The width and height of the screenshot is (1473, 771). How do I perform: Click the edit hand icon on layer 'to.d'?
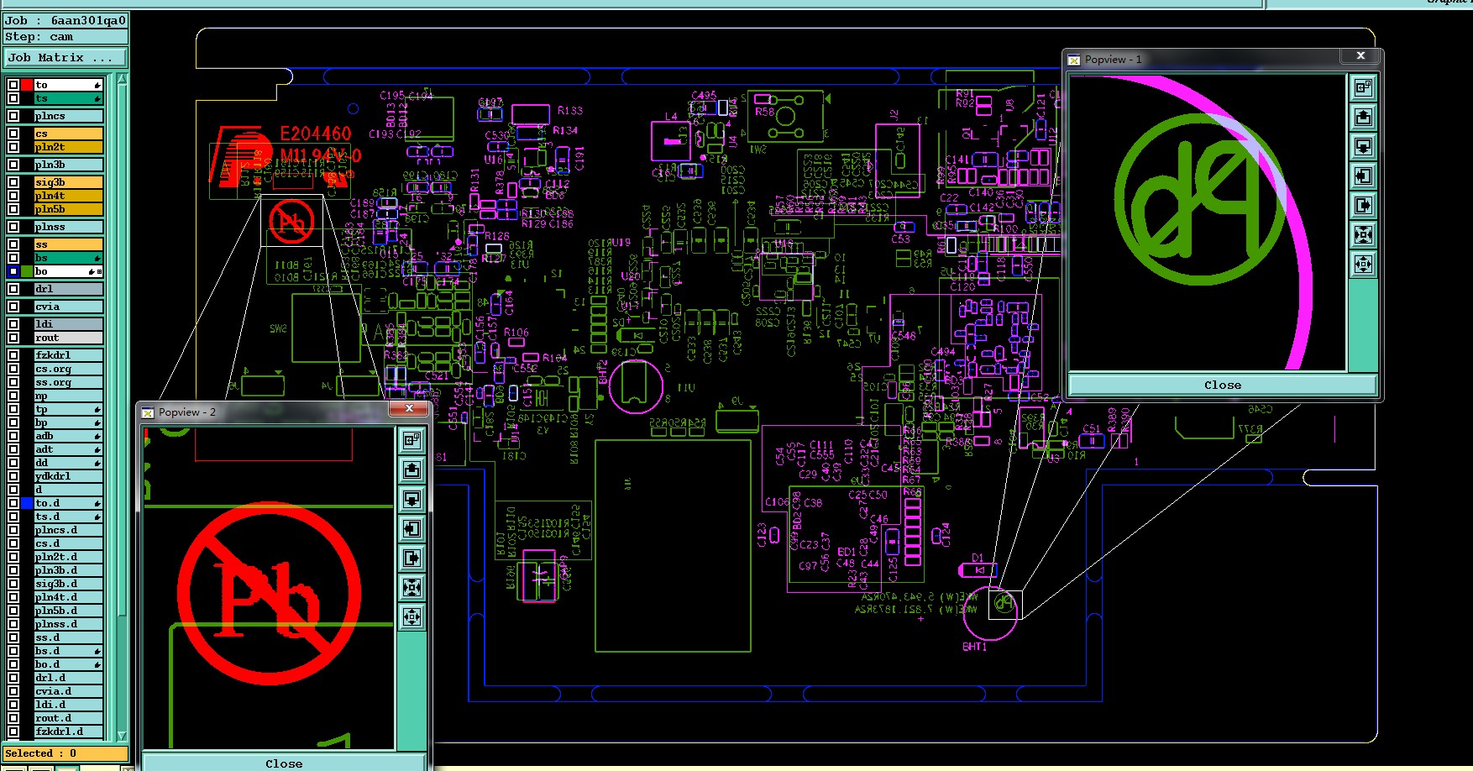pyautogui.click(x=97, y=503)
